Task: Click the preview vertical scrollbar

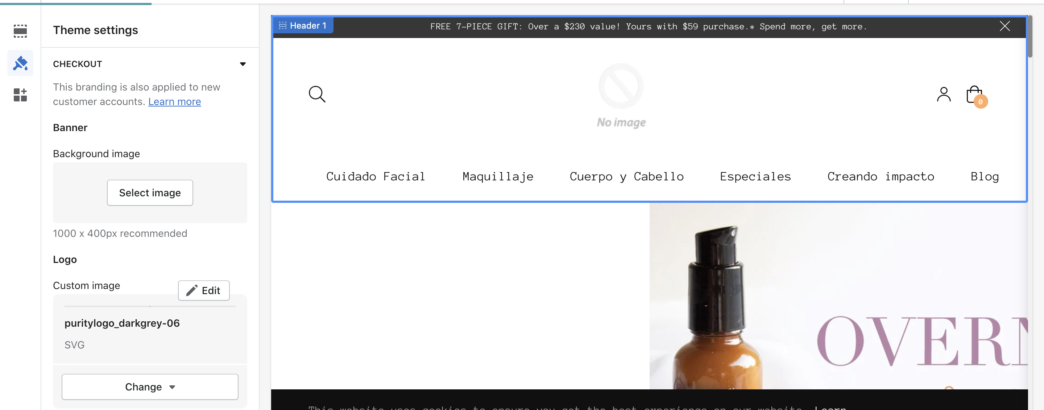Action: pos(1030,37)
